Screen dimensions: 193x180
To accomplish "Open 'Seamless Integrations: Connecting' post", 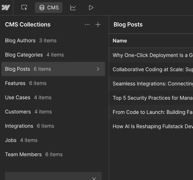I will coord(151,84).
